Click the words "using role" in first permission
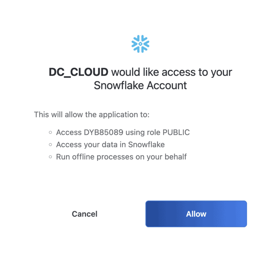The width and height of the screenshot is (277, 260). tap(140, 132)
